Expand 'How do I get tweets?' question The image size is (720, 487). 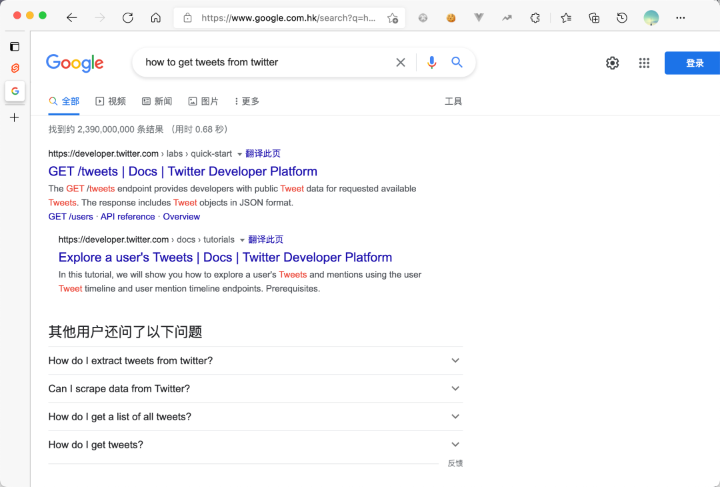pyautogui.click(x=255, y=445)
